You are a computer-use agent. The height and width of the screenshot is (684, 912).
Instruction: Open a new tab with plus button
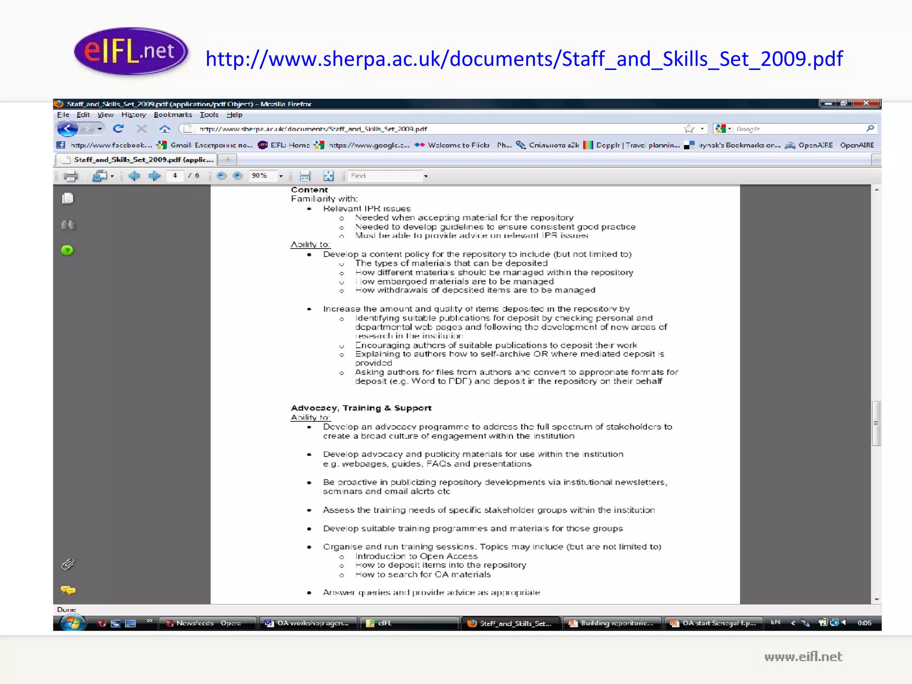[x=228, y=159]
